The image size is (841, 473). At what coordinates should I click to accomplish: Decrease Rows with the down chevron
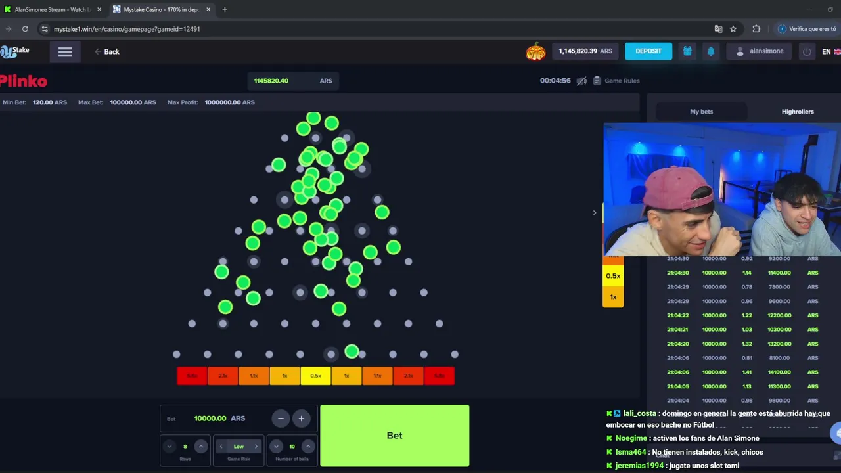point(170,447)
